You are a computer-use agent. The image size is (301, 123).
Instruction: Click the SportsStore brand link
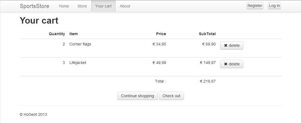point(35,6)
